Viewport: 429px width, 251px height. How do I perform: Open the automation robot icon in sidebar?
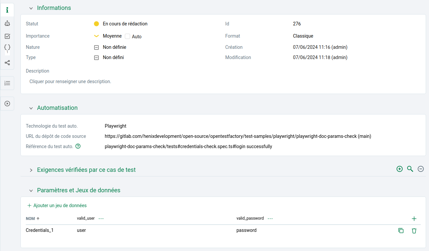7,23
